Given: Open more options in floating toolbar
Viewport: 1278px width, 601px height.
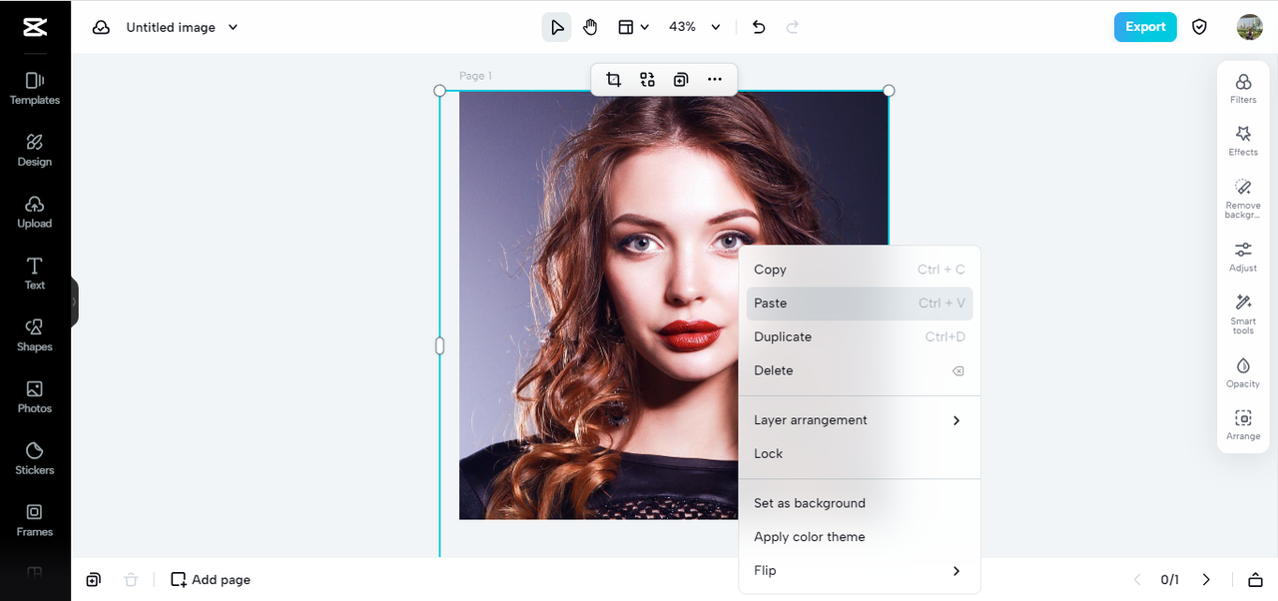Looking at the screenshot, I should tap(715, 79).
